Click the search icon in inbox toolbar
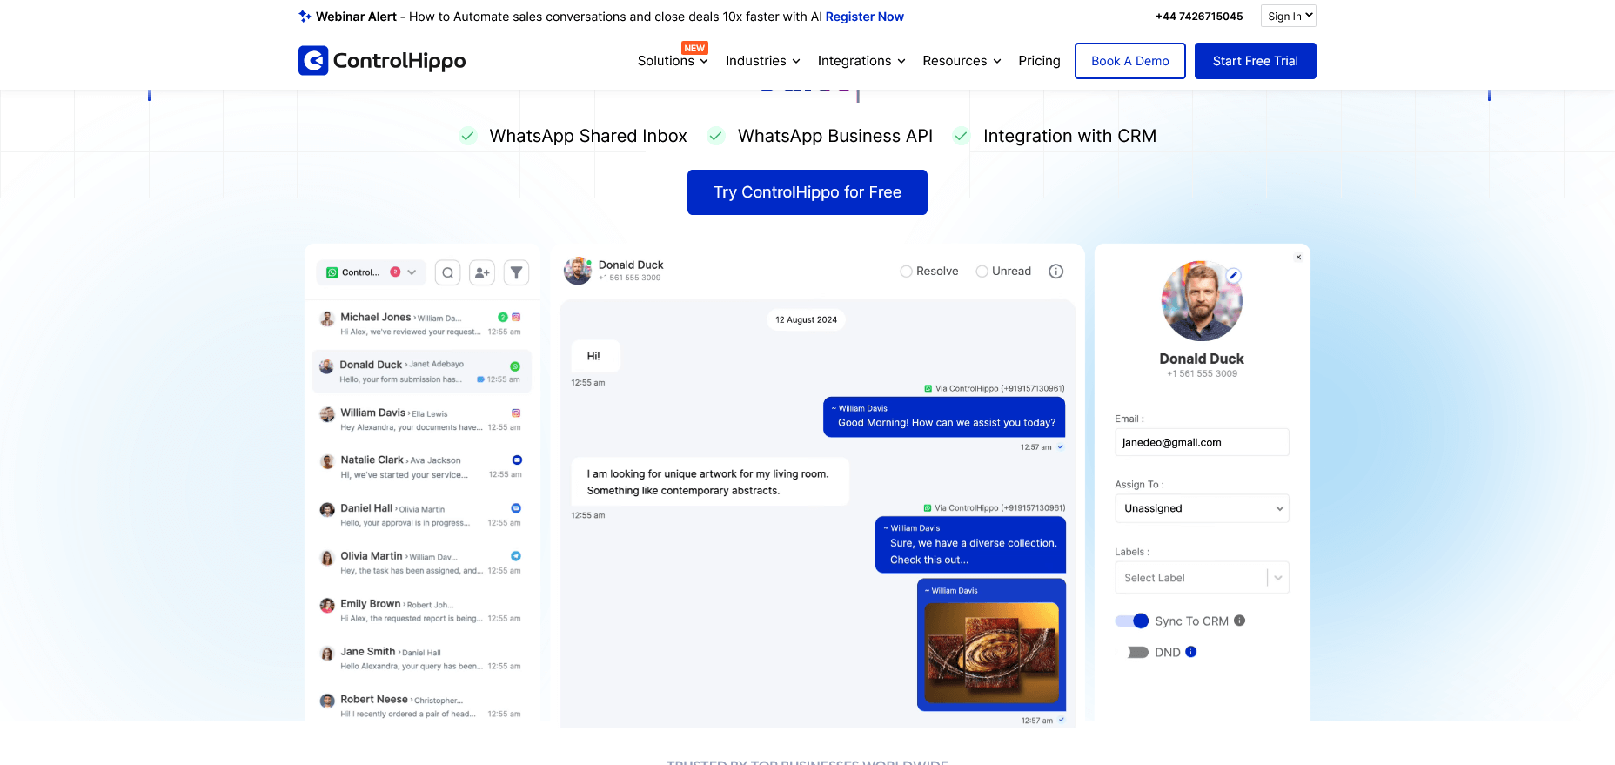This screenshot has height=765, width=1615. (447, 272)
